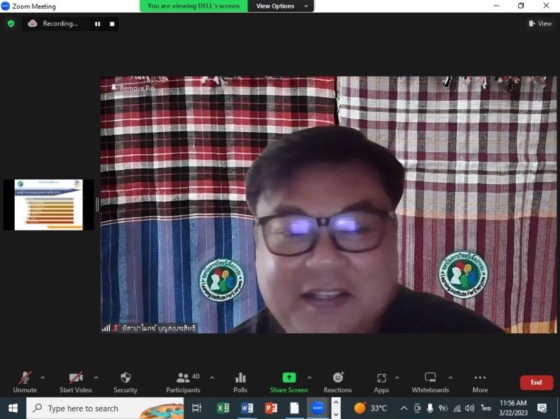560x419 pixels.
Task: Expand video options arrow beside Start Video
Action: pyautogui.click(x=96, y=378)
